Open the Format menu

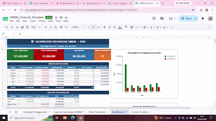[42, 21]
